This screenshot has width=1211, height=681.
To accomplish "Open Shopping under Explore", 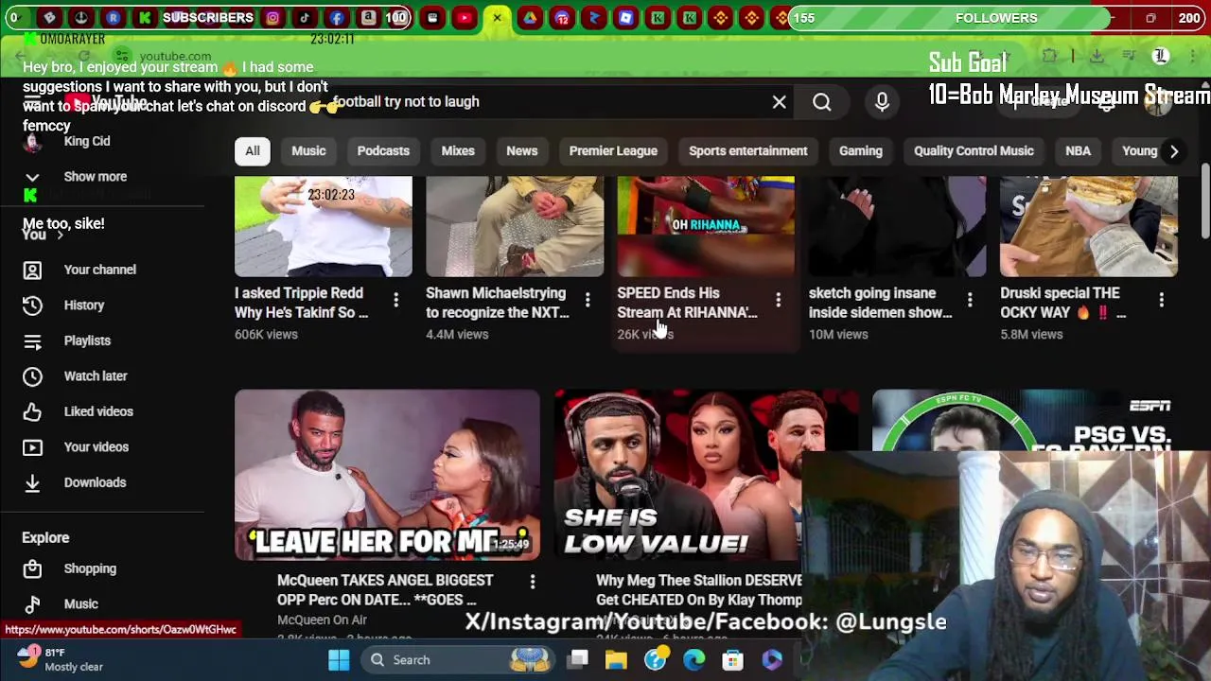I will [x=90, y=568].
